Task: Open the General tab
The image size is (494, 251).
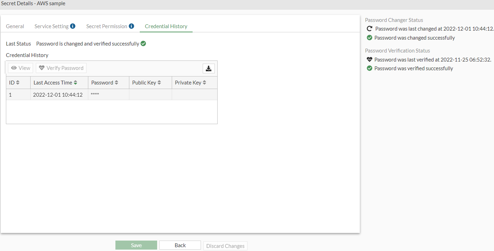Action: (15, 26)
